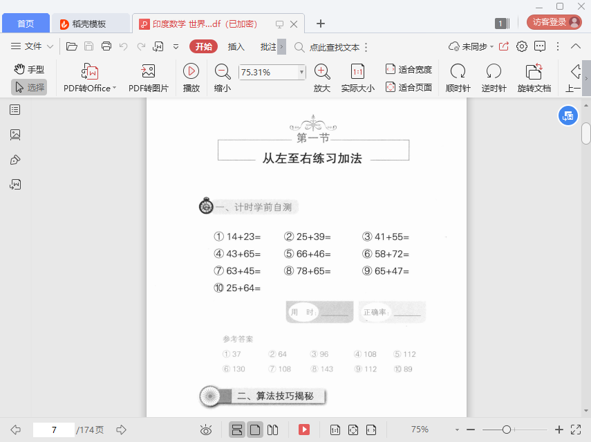Click the save icon
Screen dimensions: 591x442
88,46
